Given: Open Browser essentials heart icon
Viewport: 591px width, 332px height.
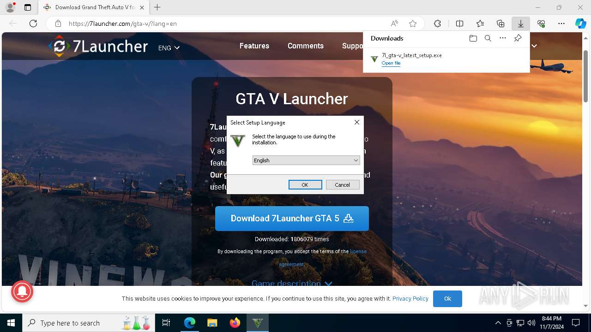Looking at the screenshot, I should (x=541, y=24).
